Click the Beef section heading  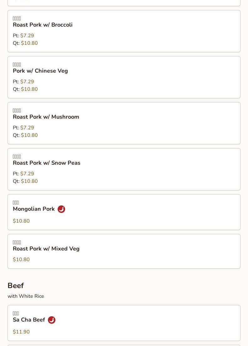click(x=16, y=286)
